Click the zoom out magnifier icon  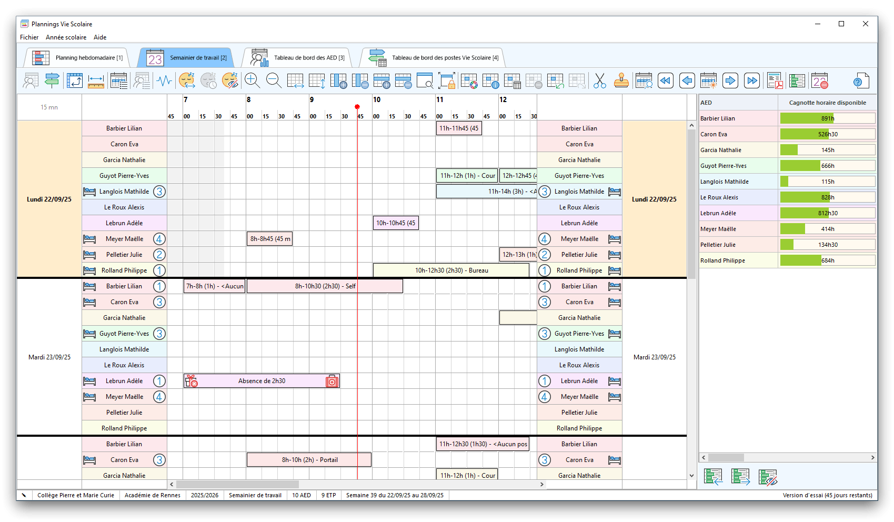coord(274,81)
